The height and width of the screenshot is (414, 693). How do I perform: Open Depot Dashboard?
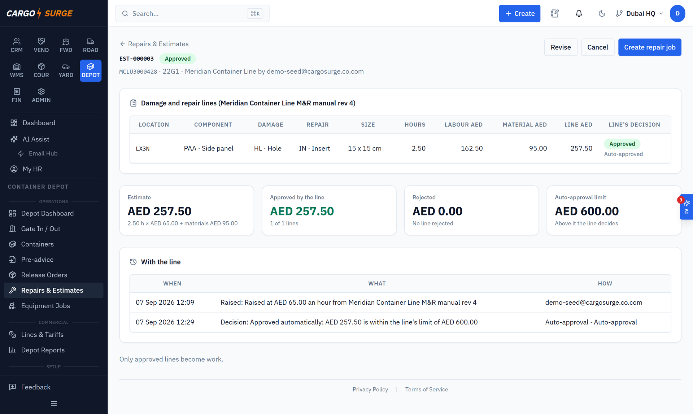54,213
